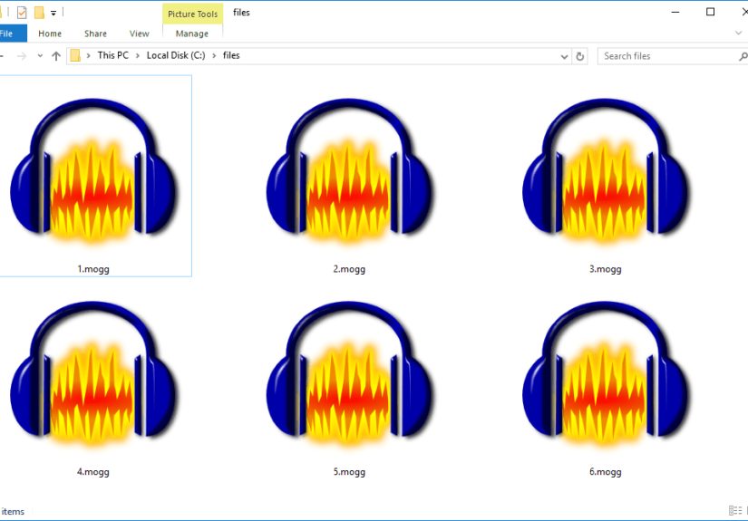748x521 pixels.
Task: Navigate to Local Disk (C:) in breadcrumb
Action: [176, 55]
